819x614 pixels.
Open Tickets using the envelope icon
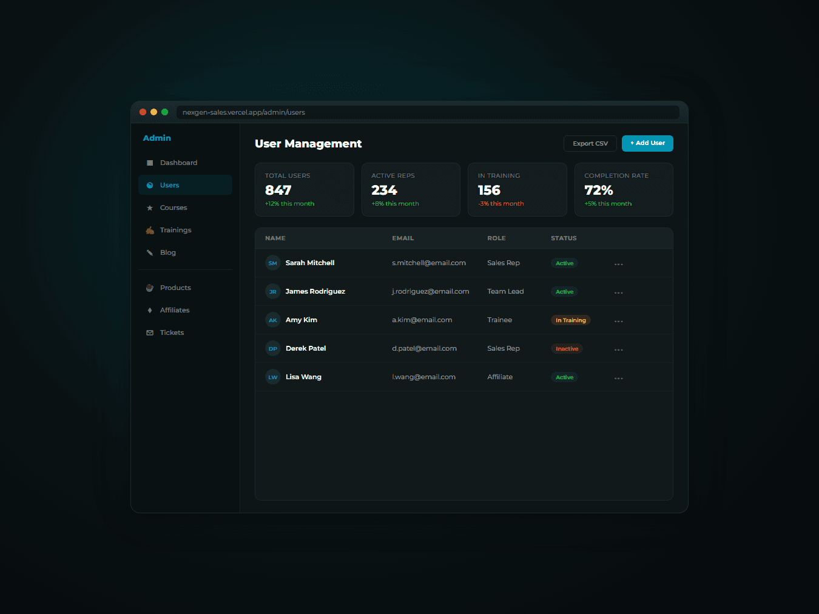pyautogui.click(x=149, y=332)
